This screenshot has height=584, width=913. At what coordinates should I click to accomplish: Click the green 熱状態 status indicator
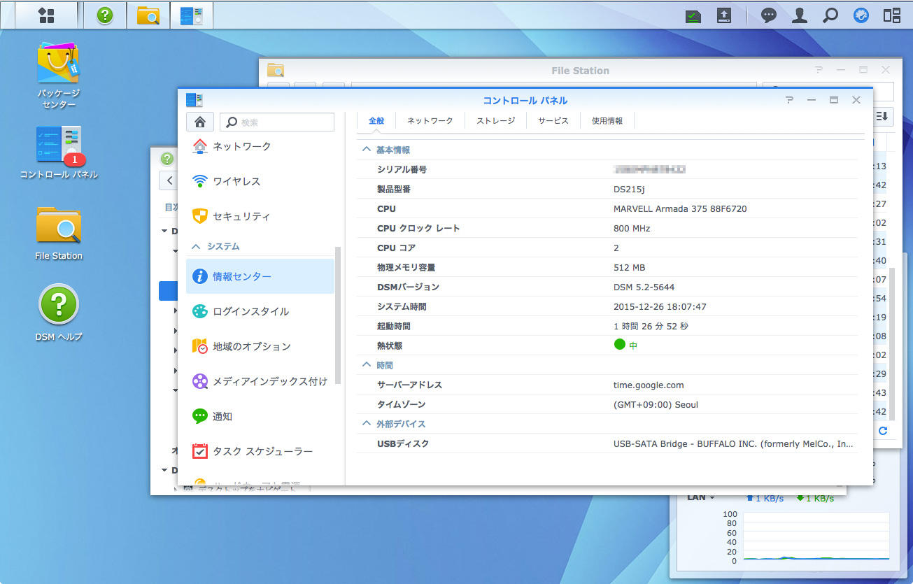point(619,345)
